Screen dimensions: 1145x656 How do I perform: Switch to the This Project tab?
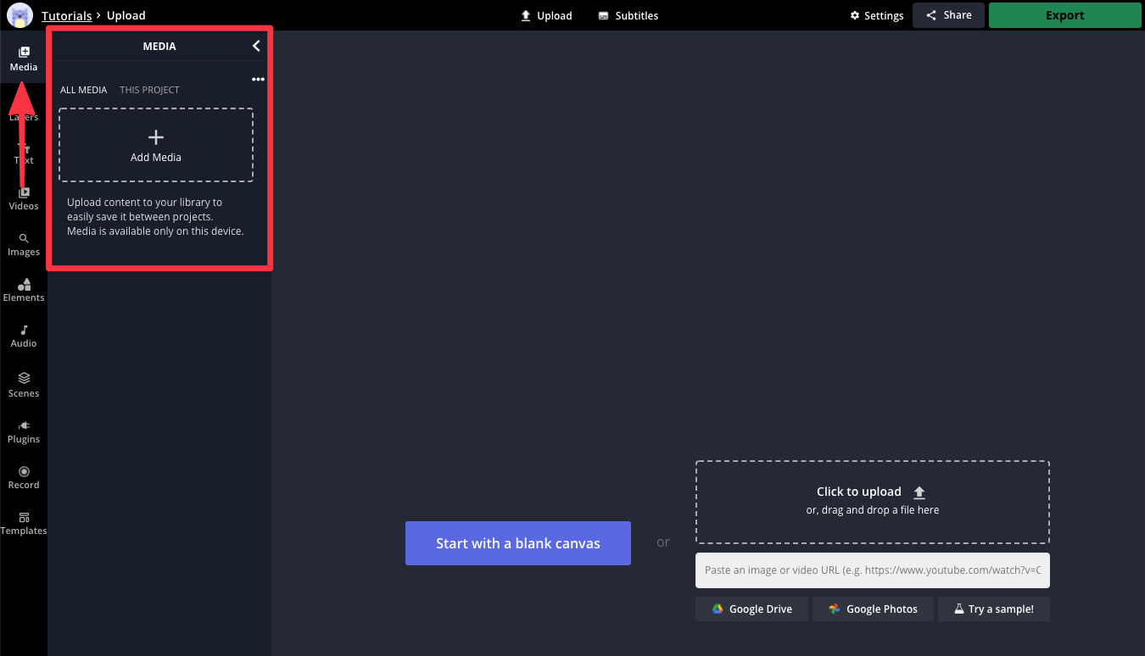click(149, 90)
